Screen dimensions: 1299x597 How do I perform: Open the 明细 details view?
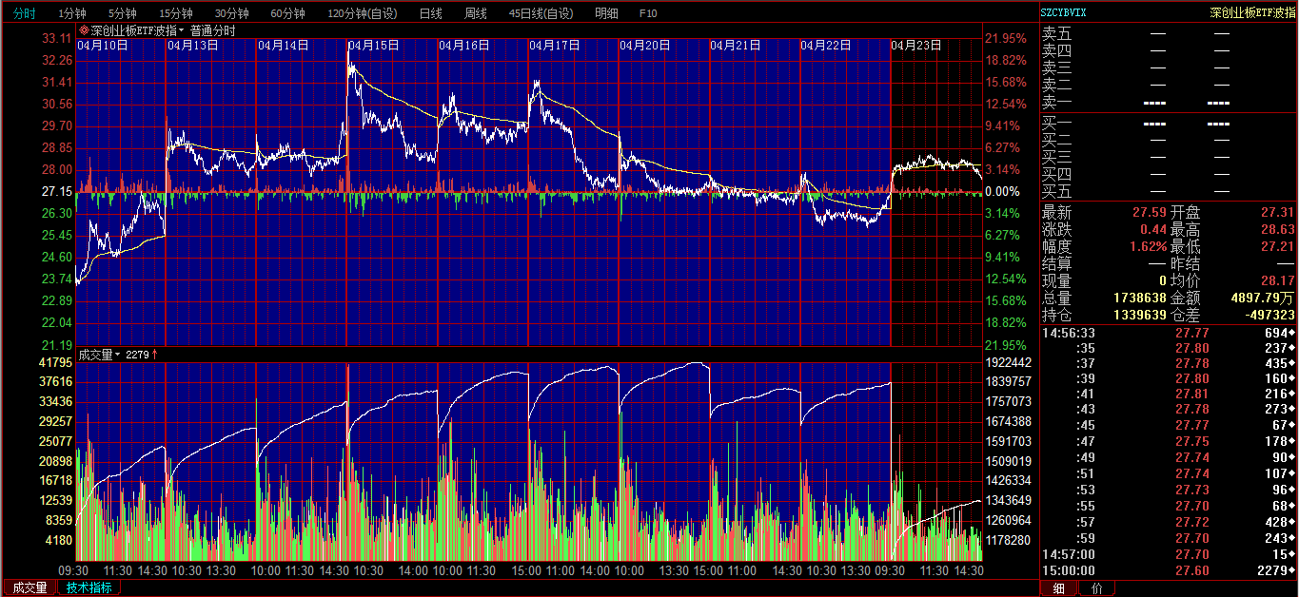tap(605, 13)
